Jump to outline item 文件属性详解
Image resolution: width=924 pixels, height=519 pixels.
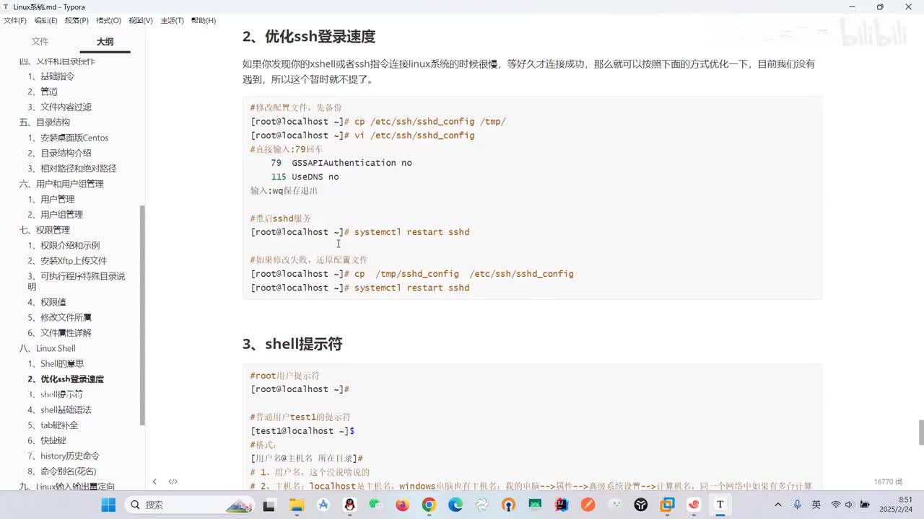(x=66, y=332)
